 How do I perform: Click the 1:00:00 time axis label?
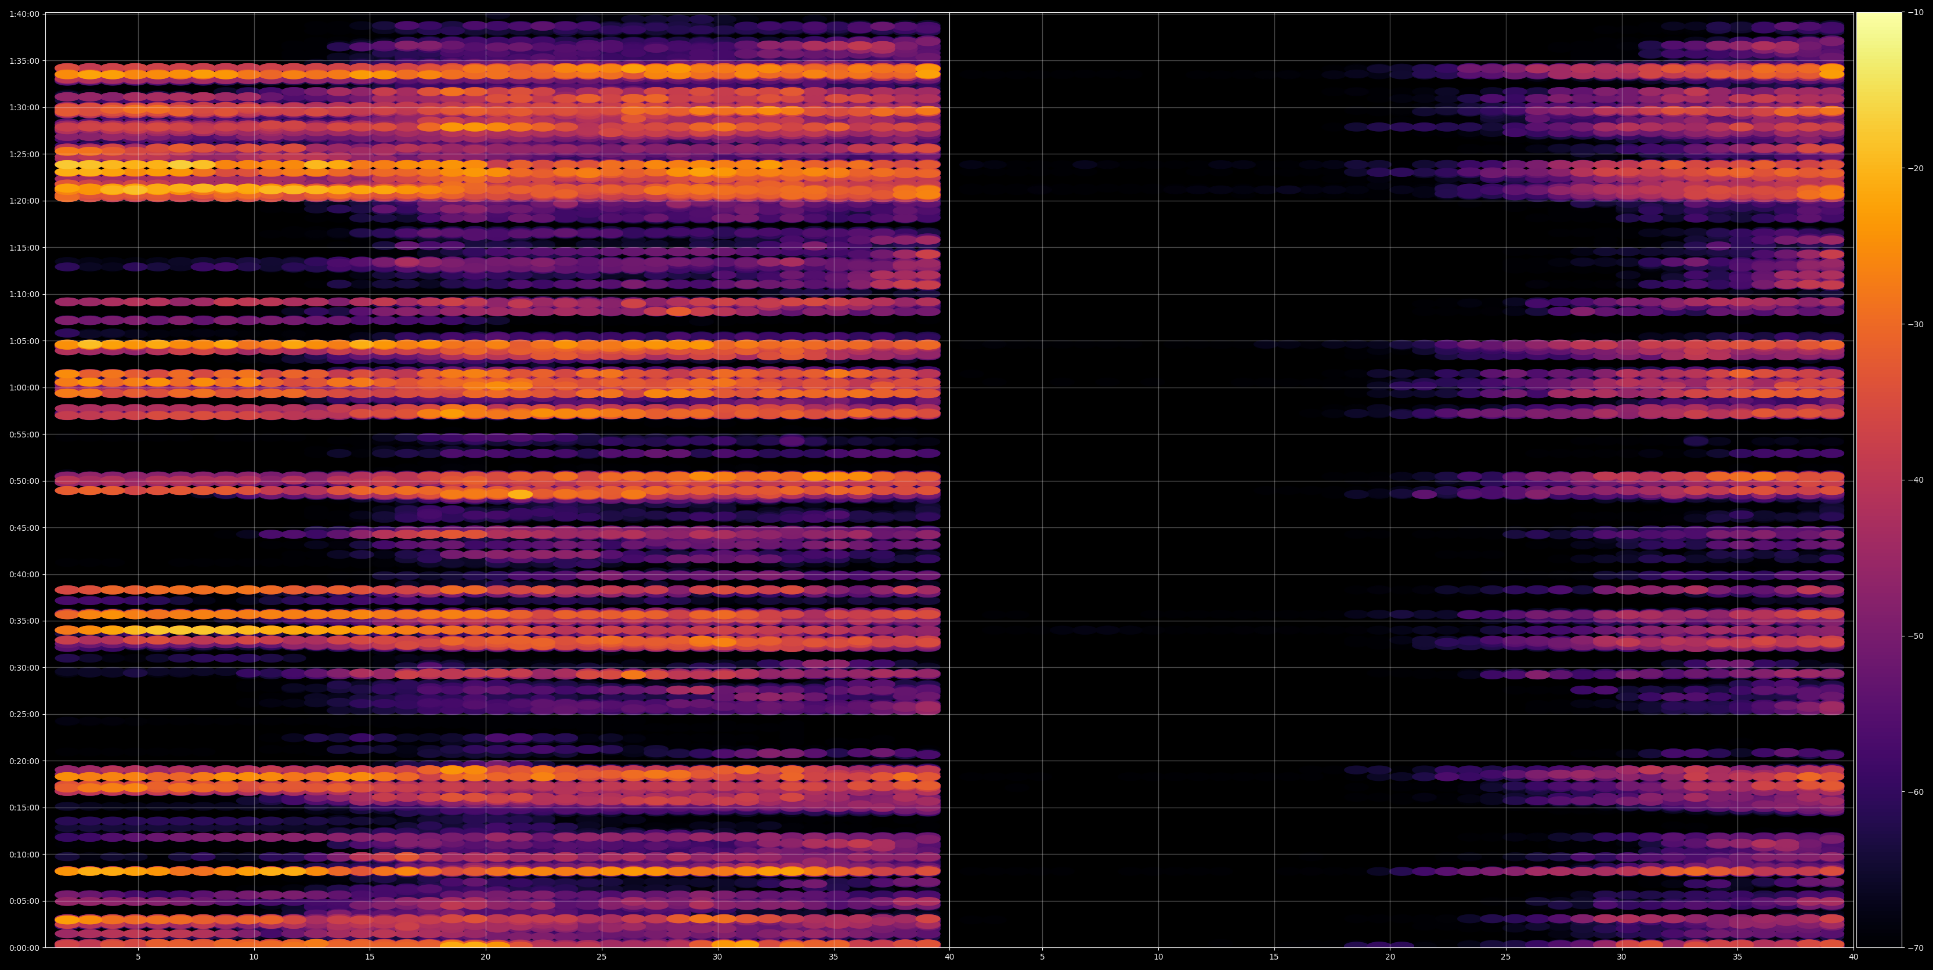24,388
